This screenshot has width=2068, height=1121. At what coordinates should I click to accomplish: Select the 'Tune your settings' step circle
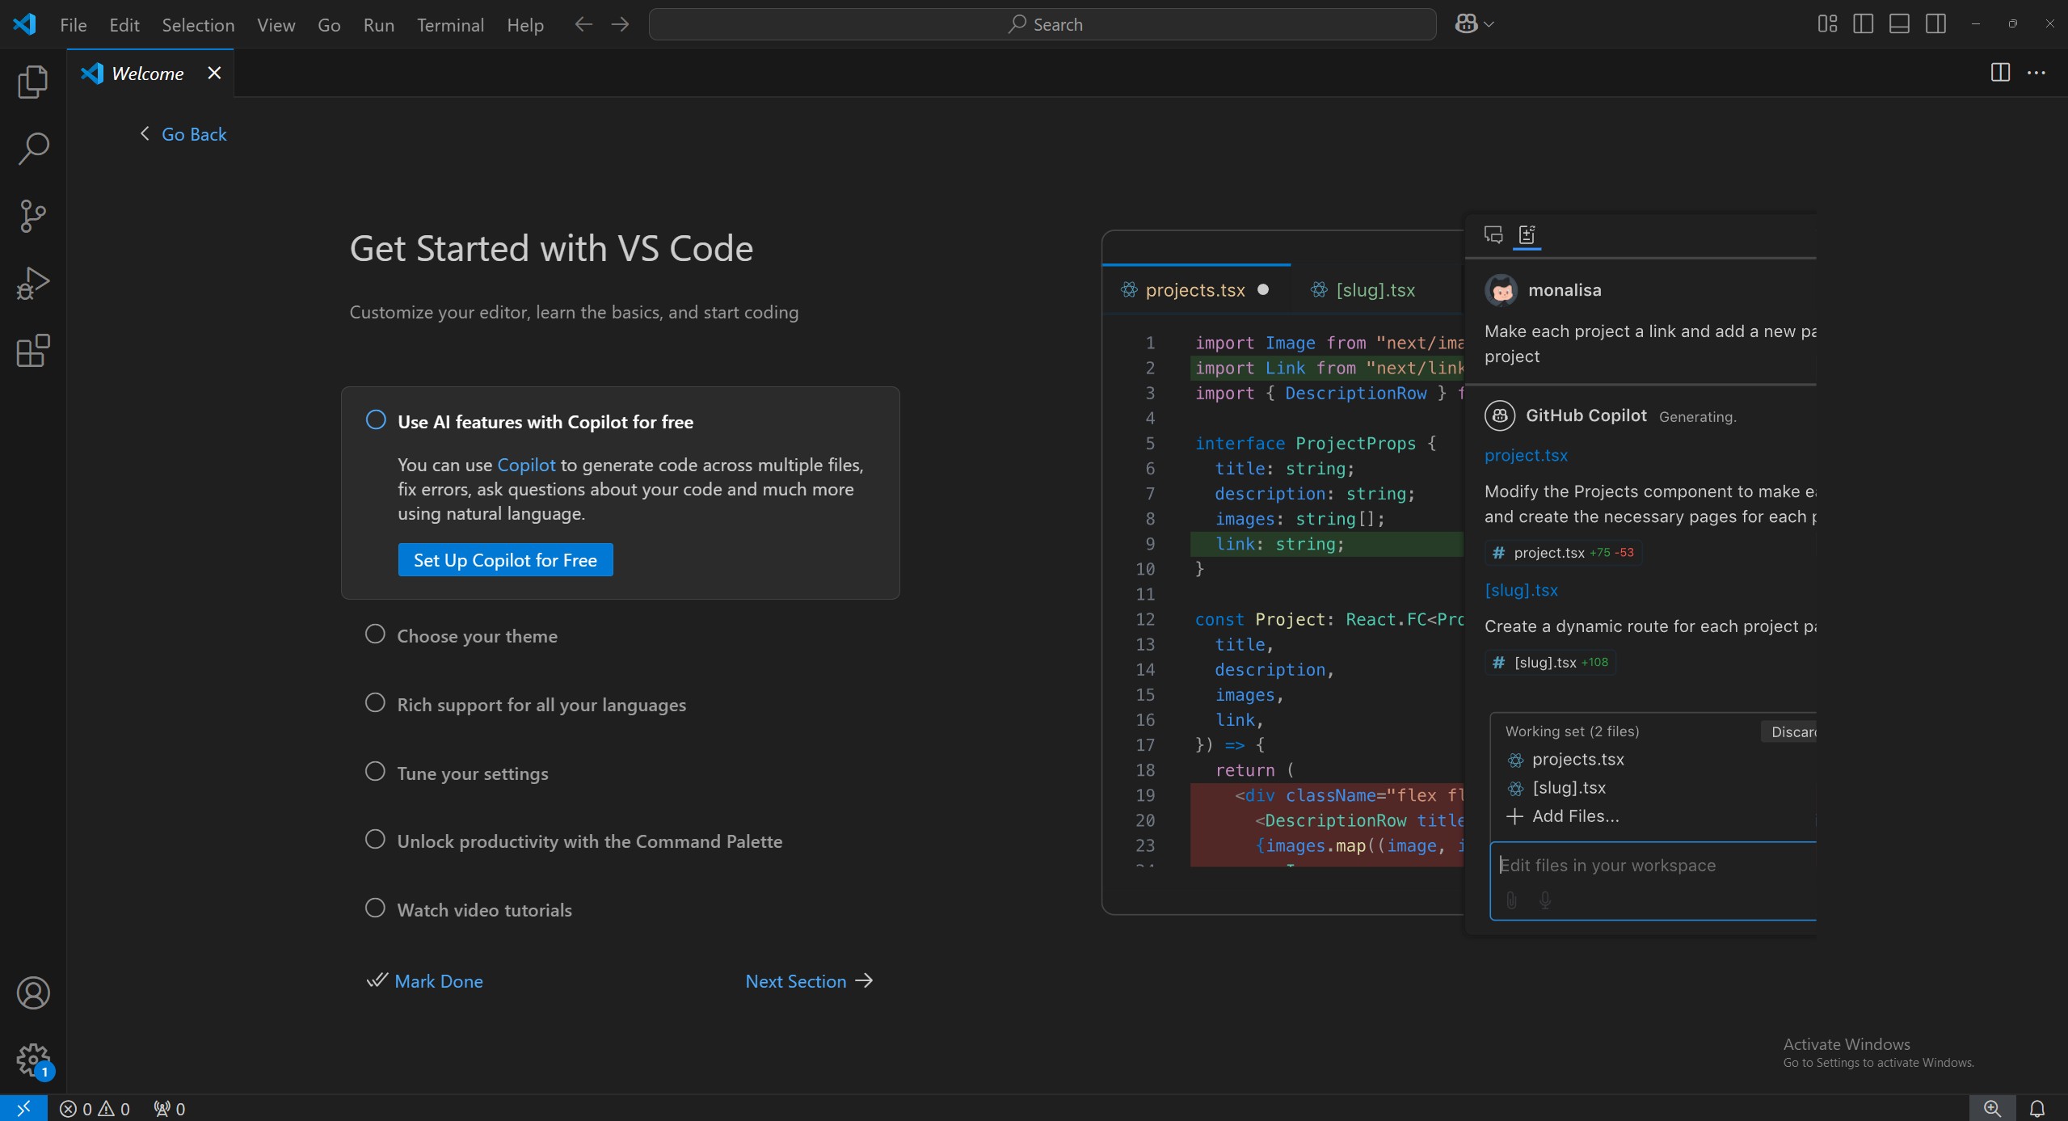click(x=375, y=772)
